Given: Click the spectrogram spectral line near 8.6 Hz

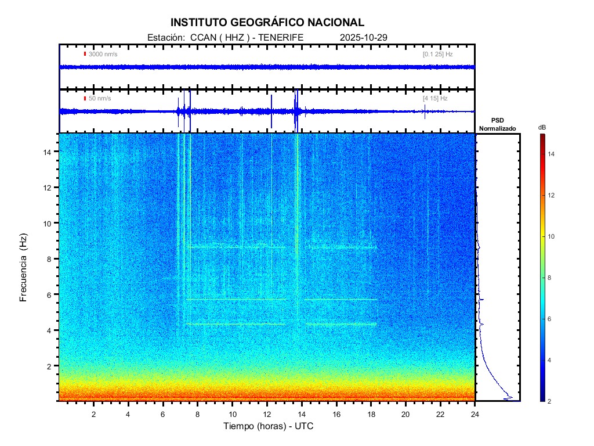Looking at the screenshot, I should (244, 247).
